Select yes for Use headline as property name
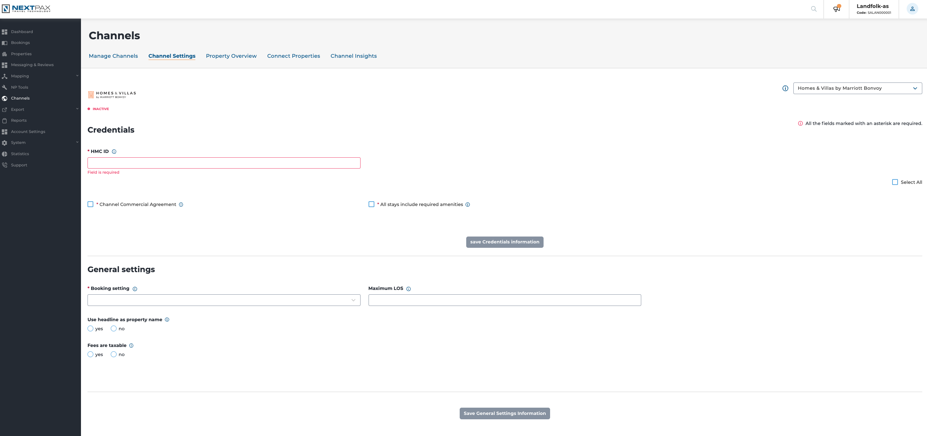Image resolution: width=927 pixels, height=436 pixels. [90, 329]
